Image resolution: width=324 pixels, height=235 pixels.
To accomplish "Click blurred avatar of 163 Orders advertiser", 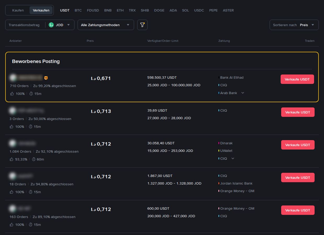I will pyautogui.click(x=13, y=209).
